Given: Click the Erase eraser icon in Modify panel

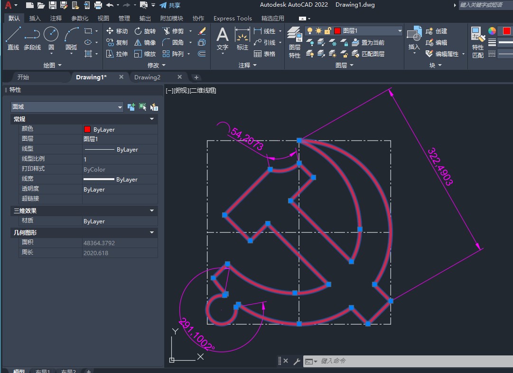Looking at the screenshot, I should pos(202,31).
